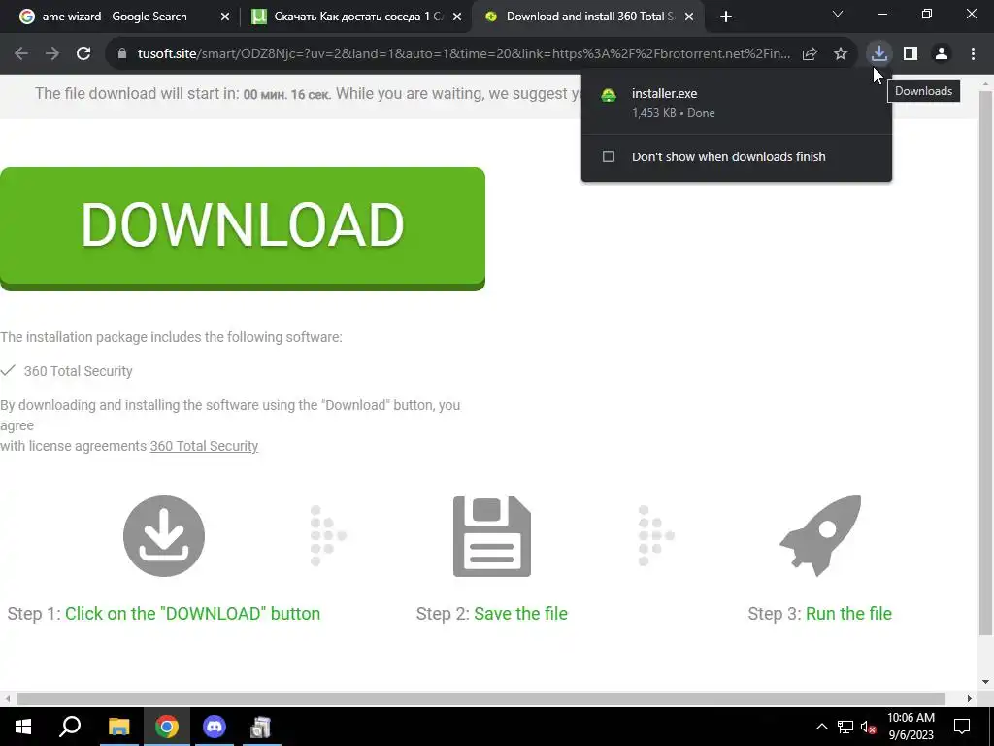Image resolution: width=994 pixels, height=746 pixels.
Task: Close the Скачать Как достать соседа tab
Action: pos(457,17)
